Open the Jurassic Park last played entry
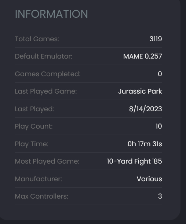Screen dimensions: 186x224 pyautogui.click(x=140, y=91)
